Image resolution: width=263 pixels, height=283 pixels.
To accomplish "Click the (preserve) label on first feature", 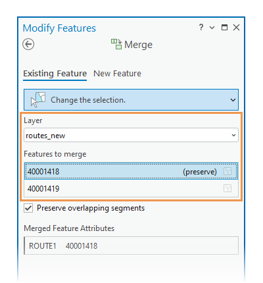I will (200, 172).
